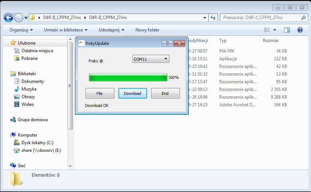Open Umieść w bibliotece menu
This screenshot has height=192, width=311.
point(66,30)
